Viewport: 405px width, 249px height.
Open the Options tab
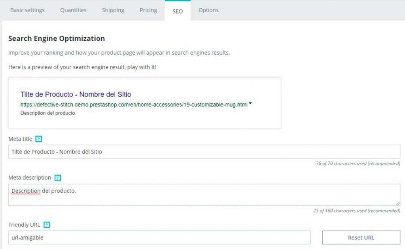pyautogui.click(x=208, y=10)
